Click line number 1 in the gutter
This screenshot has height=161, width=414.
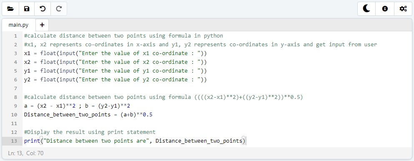[15, 36]
